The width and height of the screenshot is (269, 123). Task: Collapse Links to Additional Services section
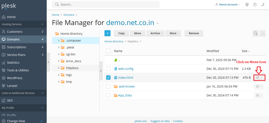(x=42, y=93)
